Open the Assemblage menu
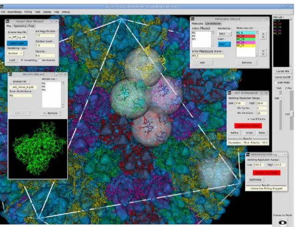 (14, 12)
